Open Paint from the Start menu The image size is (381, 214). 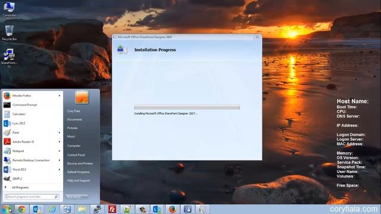(32, 133)
